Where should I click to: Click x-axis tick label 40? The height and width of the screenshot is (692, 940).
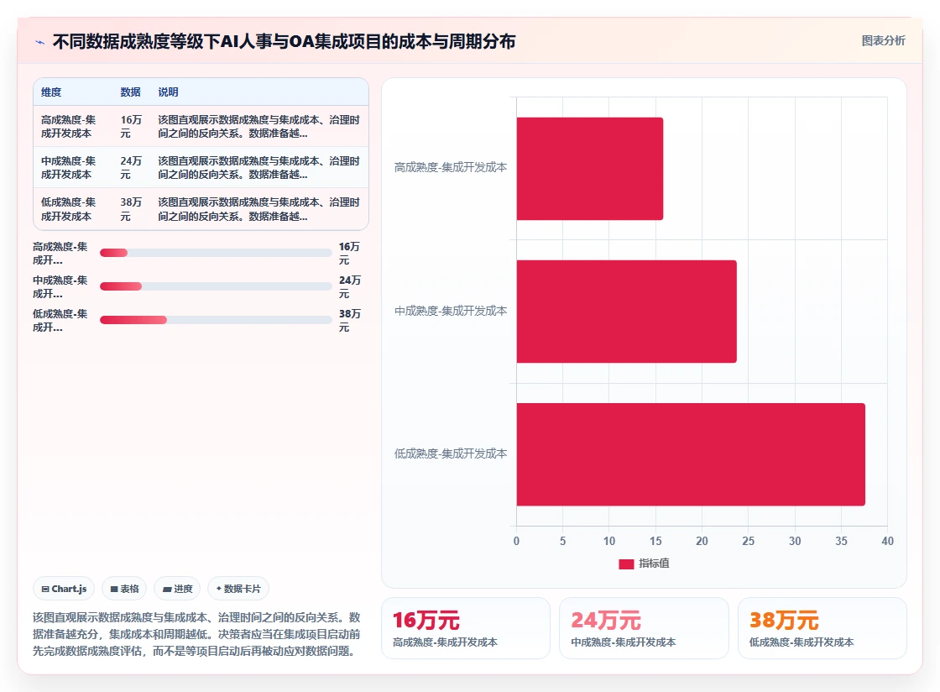(887, 541)
